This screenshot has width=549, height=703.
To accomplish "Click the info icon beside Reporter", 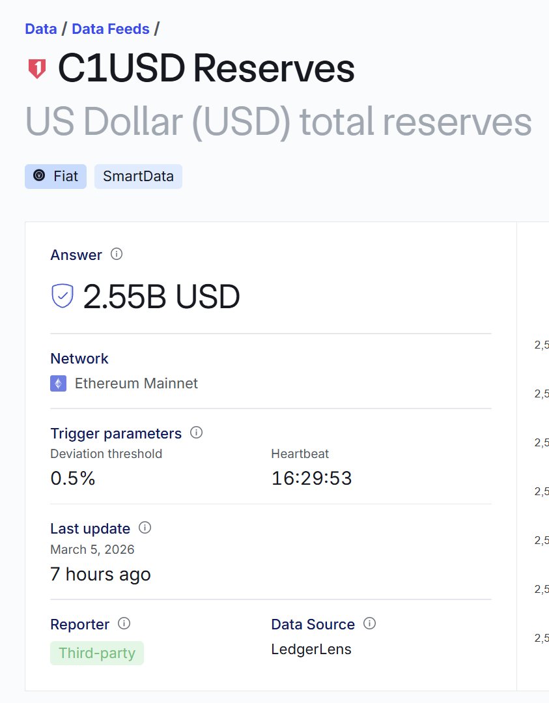I will pyautogui.click(x=124, y=624).
